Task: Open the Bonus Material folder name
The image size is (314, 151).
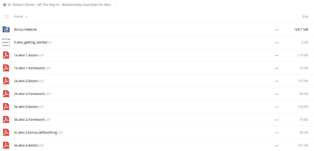Action: click(x=25, y=30)
